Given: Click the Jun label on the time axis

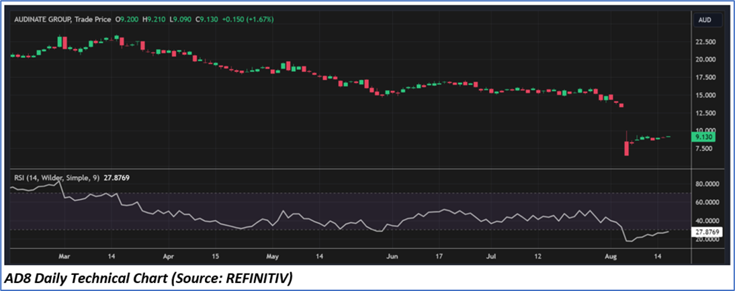Looking at the screenshot, I should (x=393, y=256).
